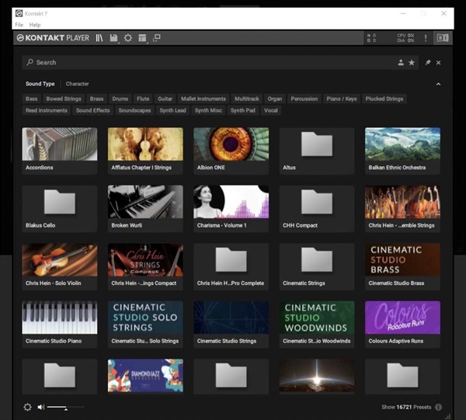Open Charisma - Volume 1 library
The width and height of the screenshot is (466, 420).
231,209
